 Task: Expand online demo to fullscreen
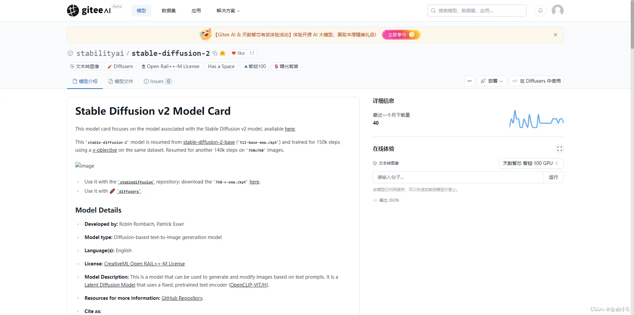(560, 149)
